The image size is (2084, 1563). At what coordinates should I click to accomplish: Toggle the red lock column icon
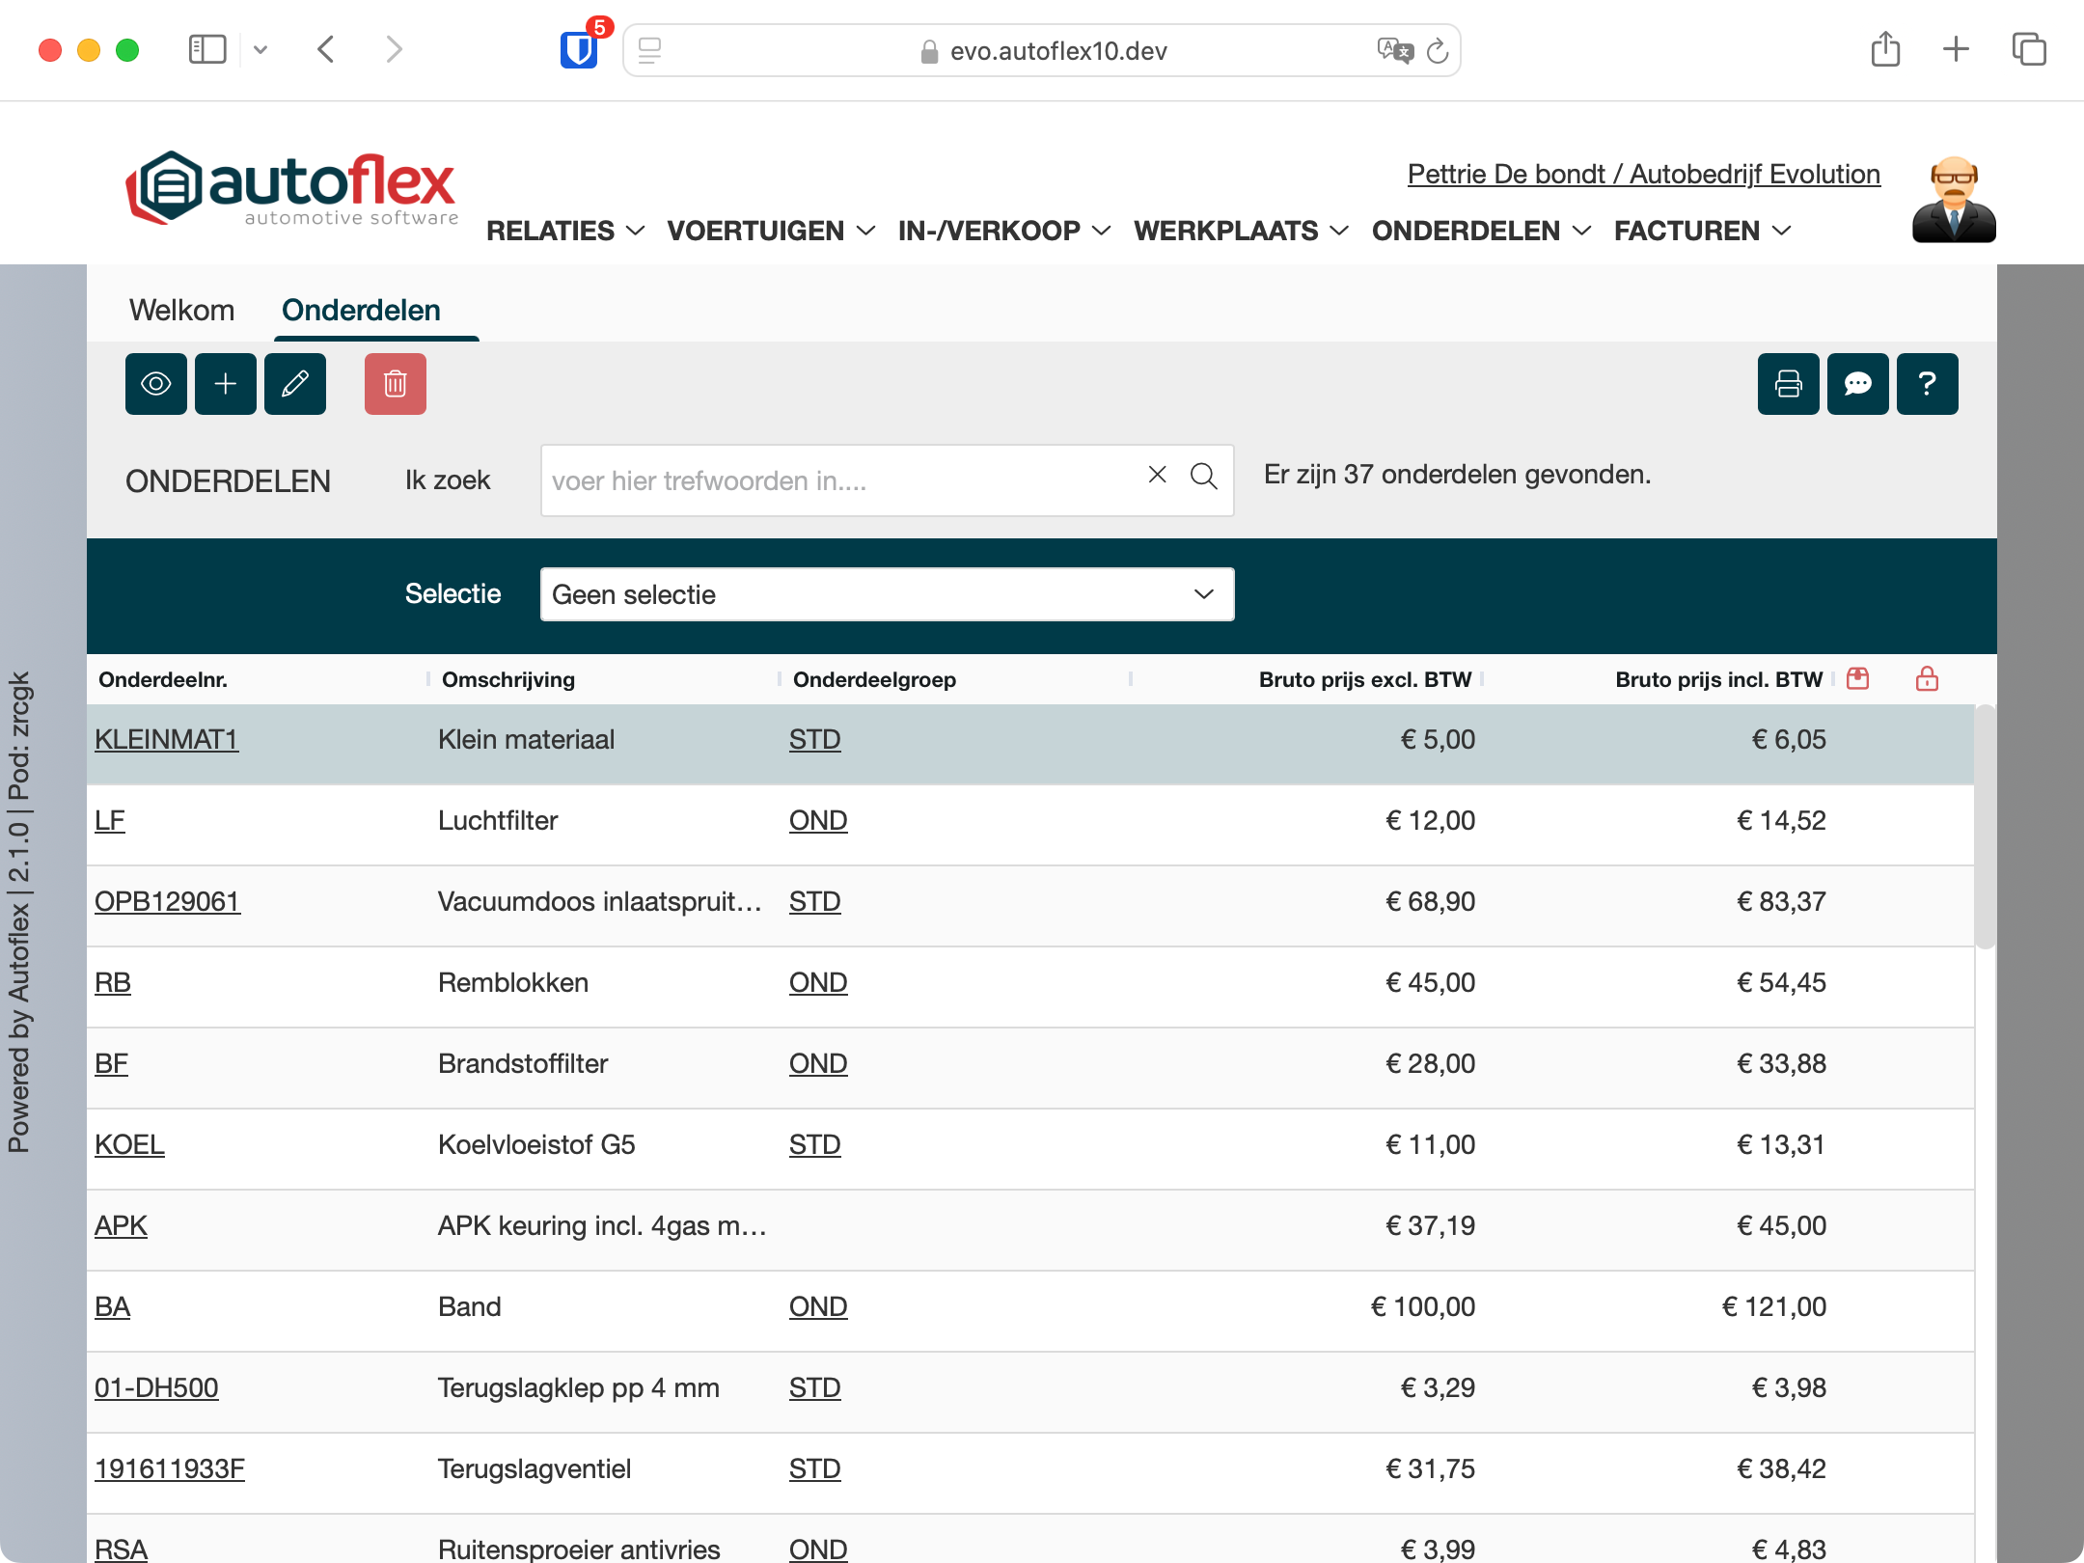(x=1927, y=679)
